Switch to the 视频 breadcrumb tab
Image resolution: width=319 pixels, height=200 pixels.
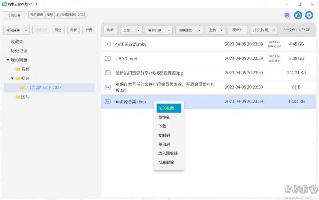point(50,14)
